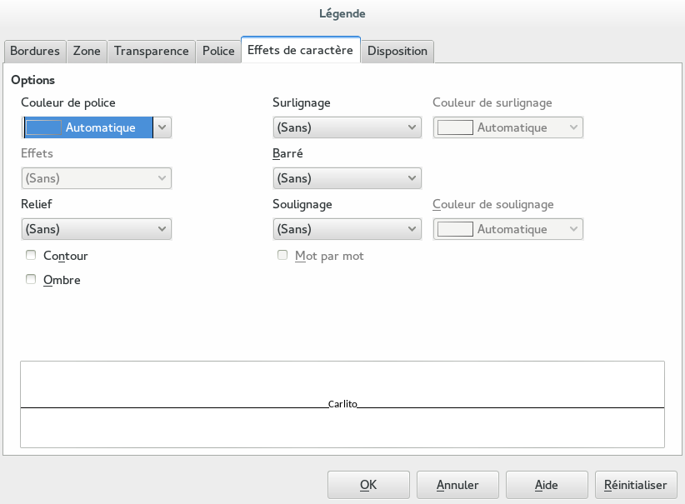Go to the Transparence tab
685x504 pixels.
pyautogui.click(x=152, y=51)
